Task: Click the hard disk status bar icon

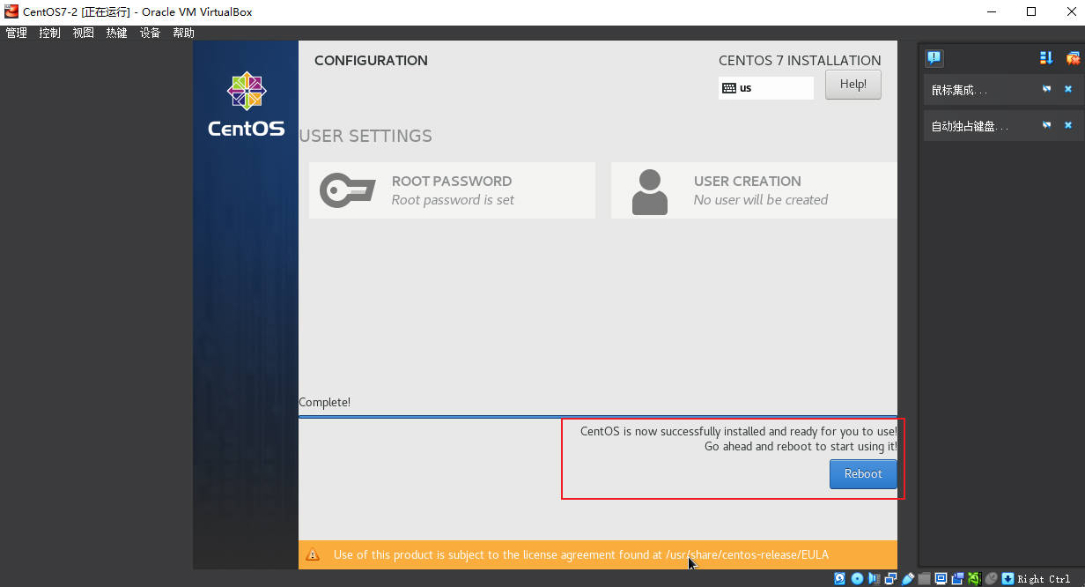Action: [x=839, y=578]
